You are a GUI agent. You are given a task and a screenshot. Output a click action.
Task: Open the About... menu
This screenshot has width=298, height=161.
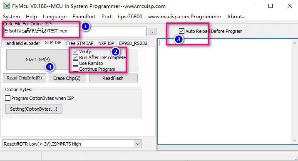coord(236,17)
